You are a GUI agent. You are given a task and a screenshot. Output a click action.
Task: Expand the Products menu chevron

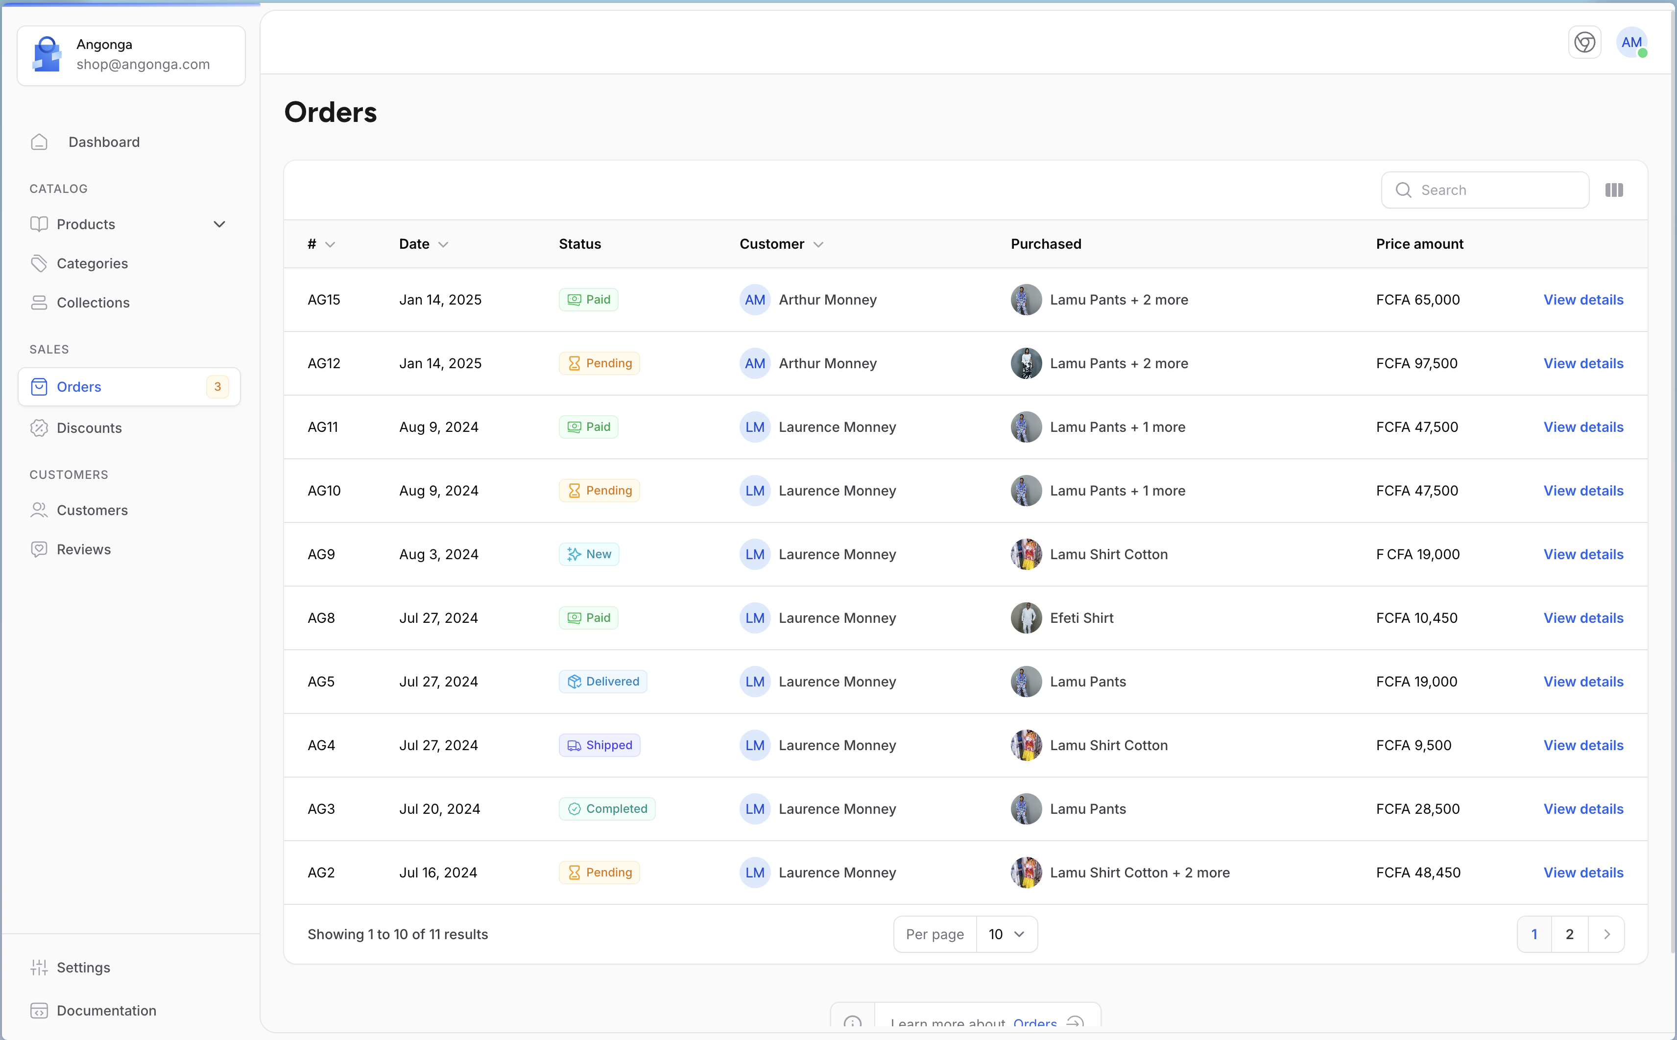pos(219,224)
